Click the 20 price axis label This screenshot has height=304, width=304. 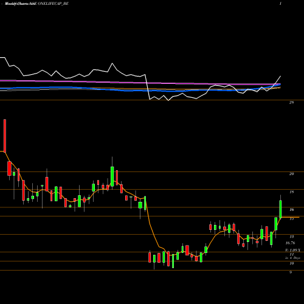291,174
